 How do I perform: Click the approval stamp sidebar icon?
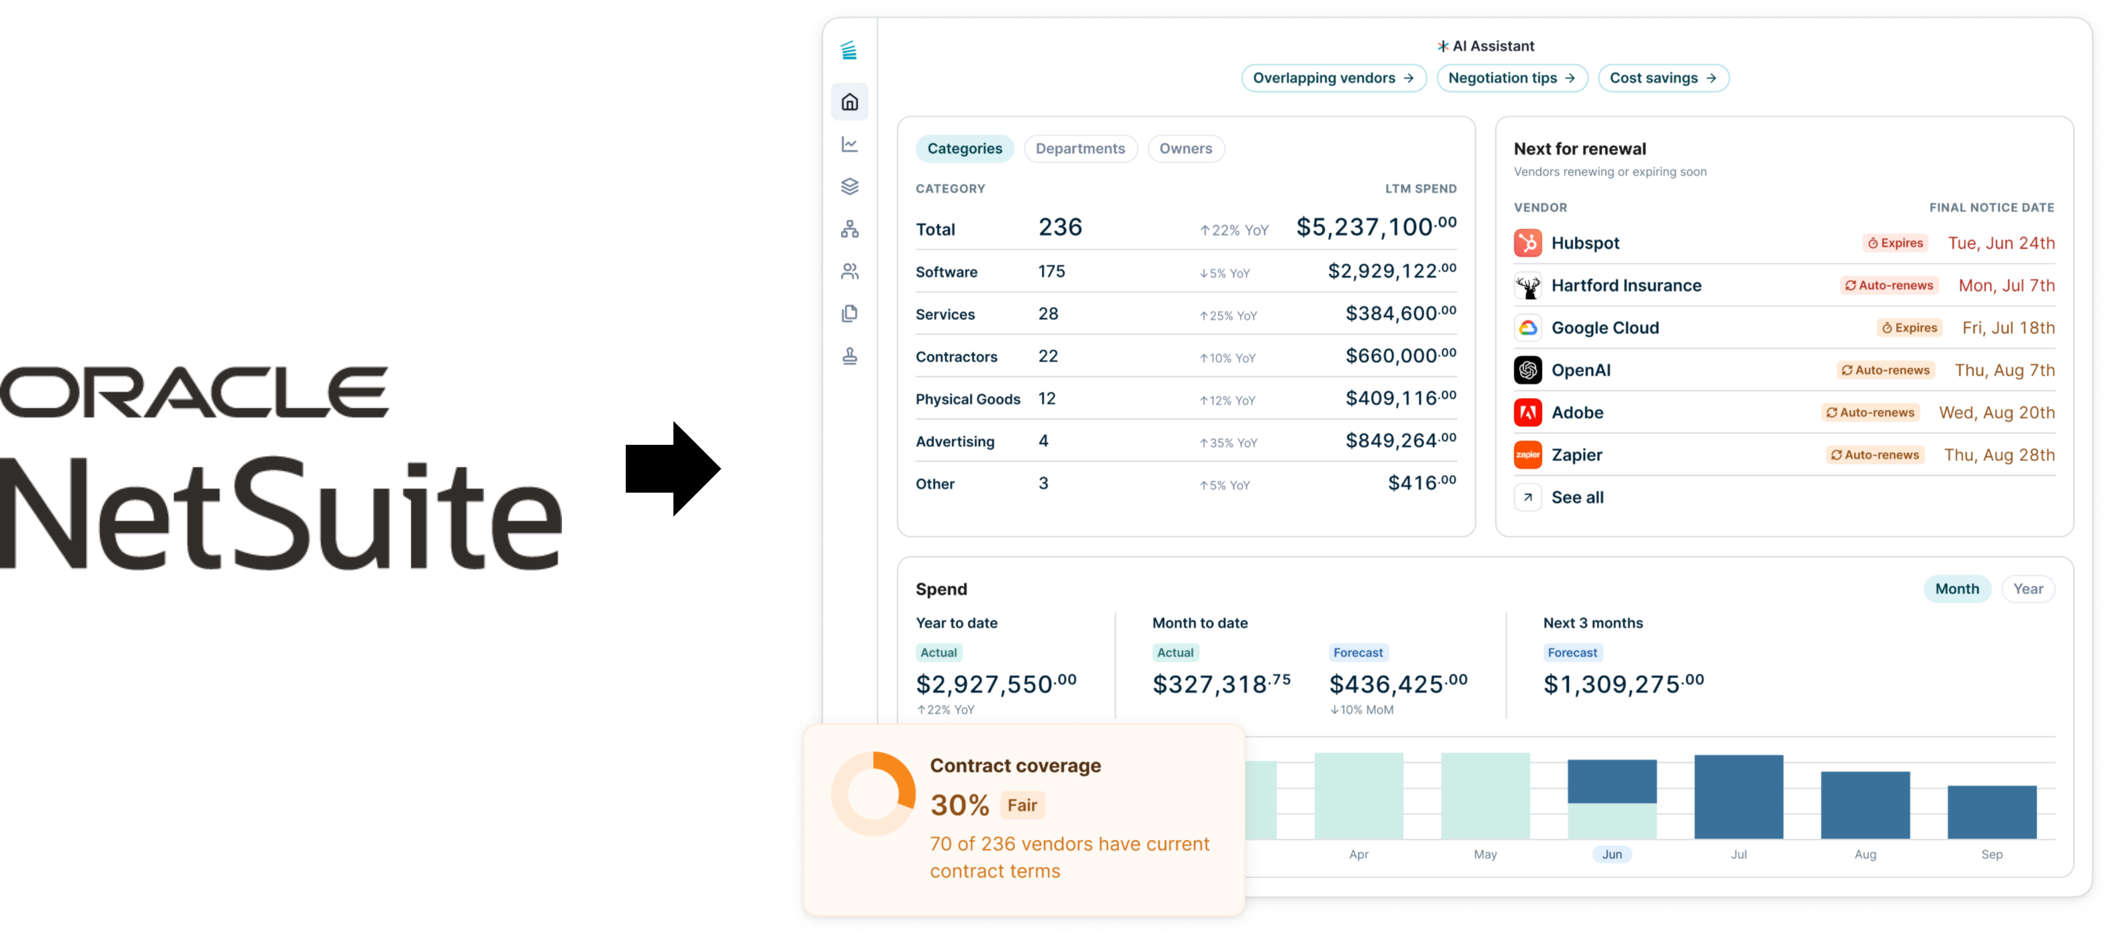pyautogui.click(x=850, y=356)
